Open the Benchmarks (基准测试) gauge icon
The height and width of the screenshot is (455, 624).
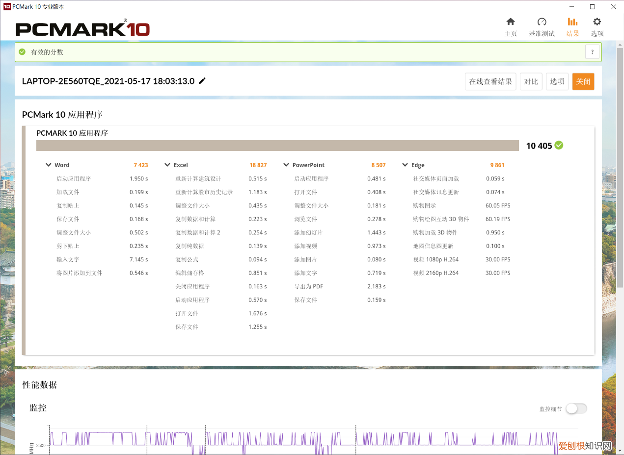point(542,22)
